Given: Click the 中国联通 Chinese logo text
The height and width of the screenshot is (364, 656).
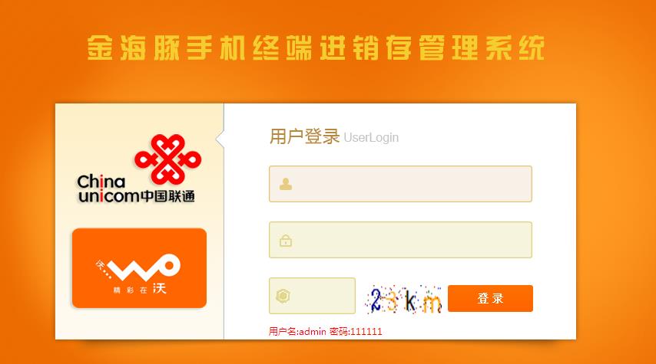Looking at the screenshot, I should [167, 196].
